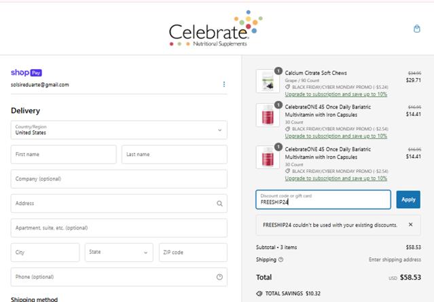Click the promo tag icon under Calcium Citrate
Screen dimensions: 434x302
click(288, 87)
